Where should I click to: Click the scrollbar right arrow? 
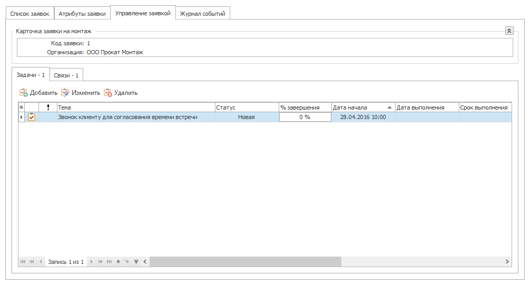[507, 262]
